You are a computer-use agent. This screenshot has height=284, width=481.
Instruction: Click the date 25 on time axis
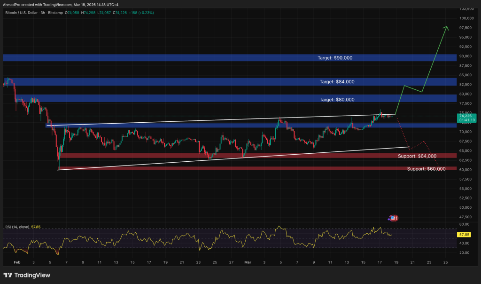click(445, 261)
